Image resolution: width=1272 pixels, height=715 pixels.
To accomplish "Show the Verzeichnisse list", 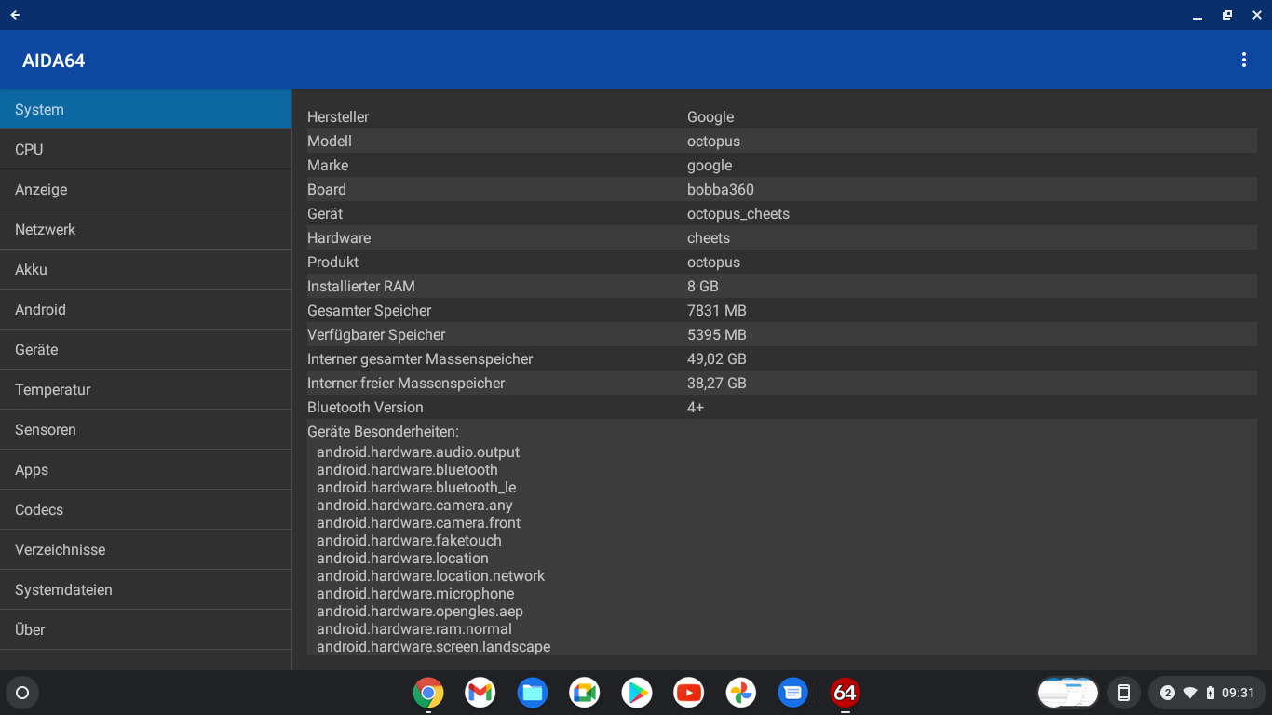I will [146, 549].
